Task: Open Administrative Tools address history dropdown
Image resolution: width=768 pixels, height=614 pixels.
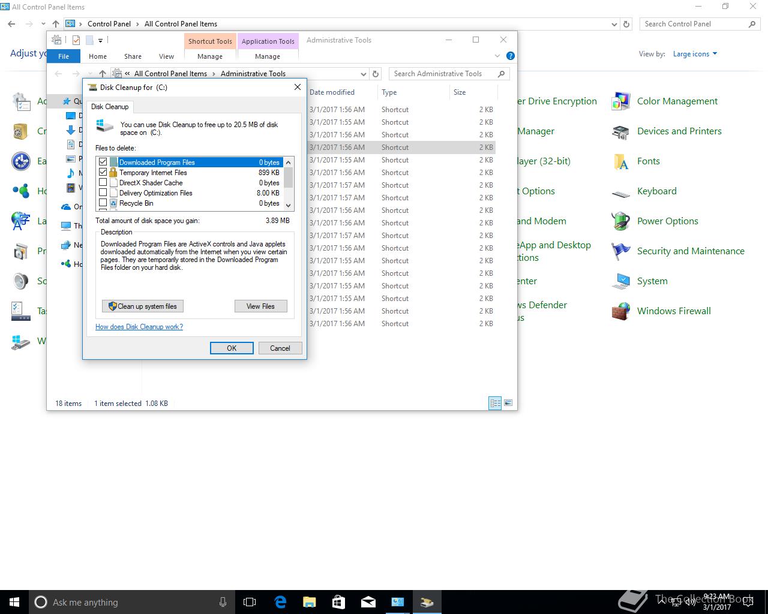Action: 364,74
